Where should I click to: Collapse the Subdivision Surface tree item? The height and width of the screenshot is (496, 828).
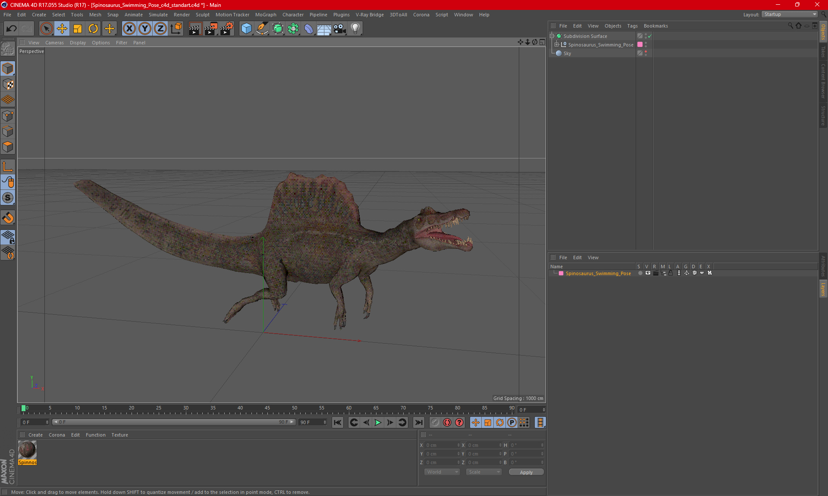click(x=552, y=36)
